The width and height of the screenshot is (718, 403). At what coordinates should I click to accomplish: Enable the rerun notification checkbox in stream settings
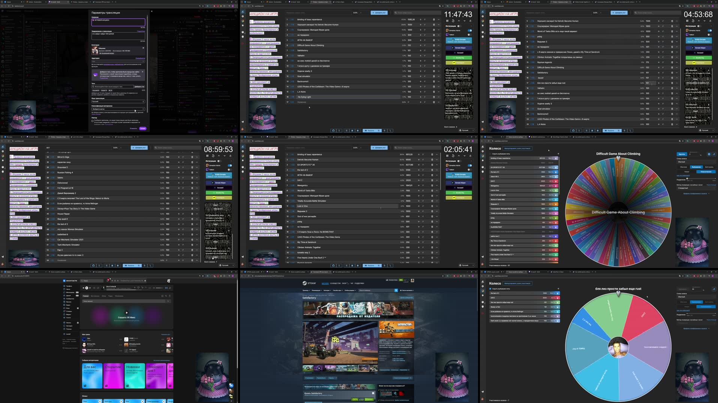tap(92, 121)
